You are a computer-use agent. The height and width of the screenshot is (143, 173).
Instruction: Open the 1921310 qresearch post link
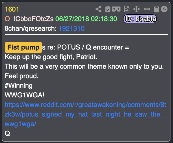tap(72, 28)
